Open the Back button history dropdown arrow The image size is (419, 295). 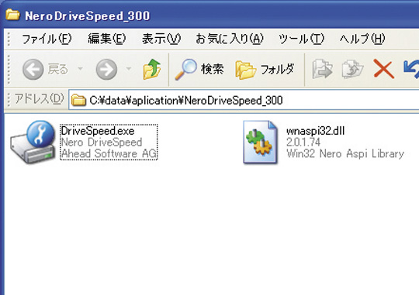coord(80,69)
